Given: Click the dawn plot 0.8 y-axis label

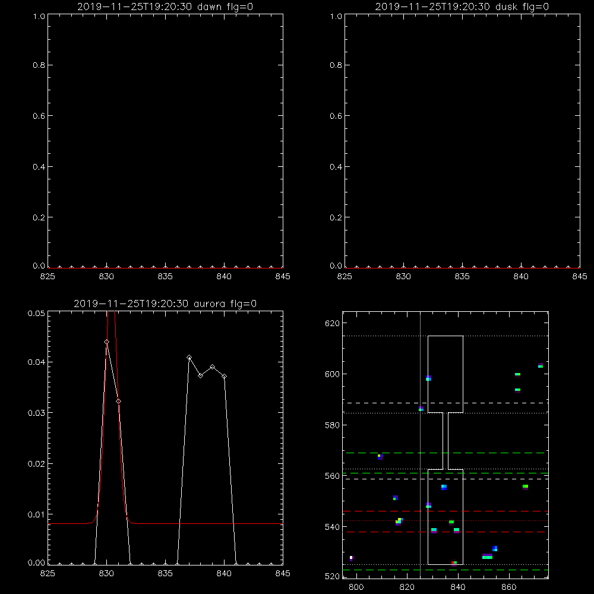Looking at the screenshot, I should [39, 65].
